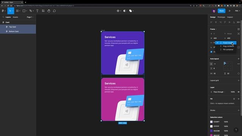Image resolution: width=242 pixels, height=136 pixels.
Task: Switch to the Inspect tab
Action: pyautogui.click(x=230, y=17)
